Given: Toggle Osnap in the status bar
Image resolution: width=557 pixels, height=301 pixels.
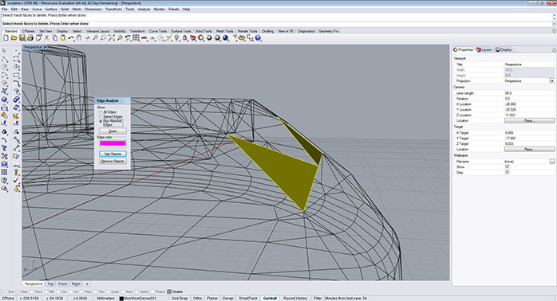Looking at the screenshot, I should point(227,298).
